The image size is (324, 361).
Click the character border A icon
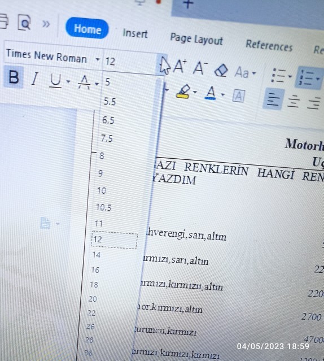[239, 96]
